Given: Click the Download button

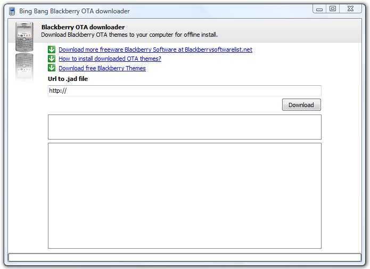Looking at the screenshot, I should click(x=301, y=105).
